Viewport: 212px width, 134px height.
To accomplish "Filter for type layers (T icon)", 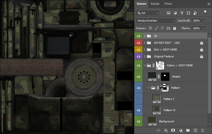I will 182,13.
